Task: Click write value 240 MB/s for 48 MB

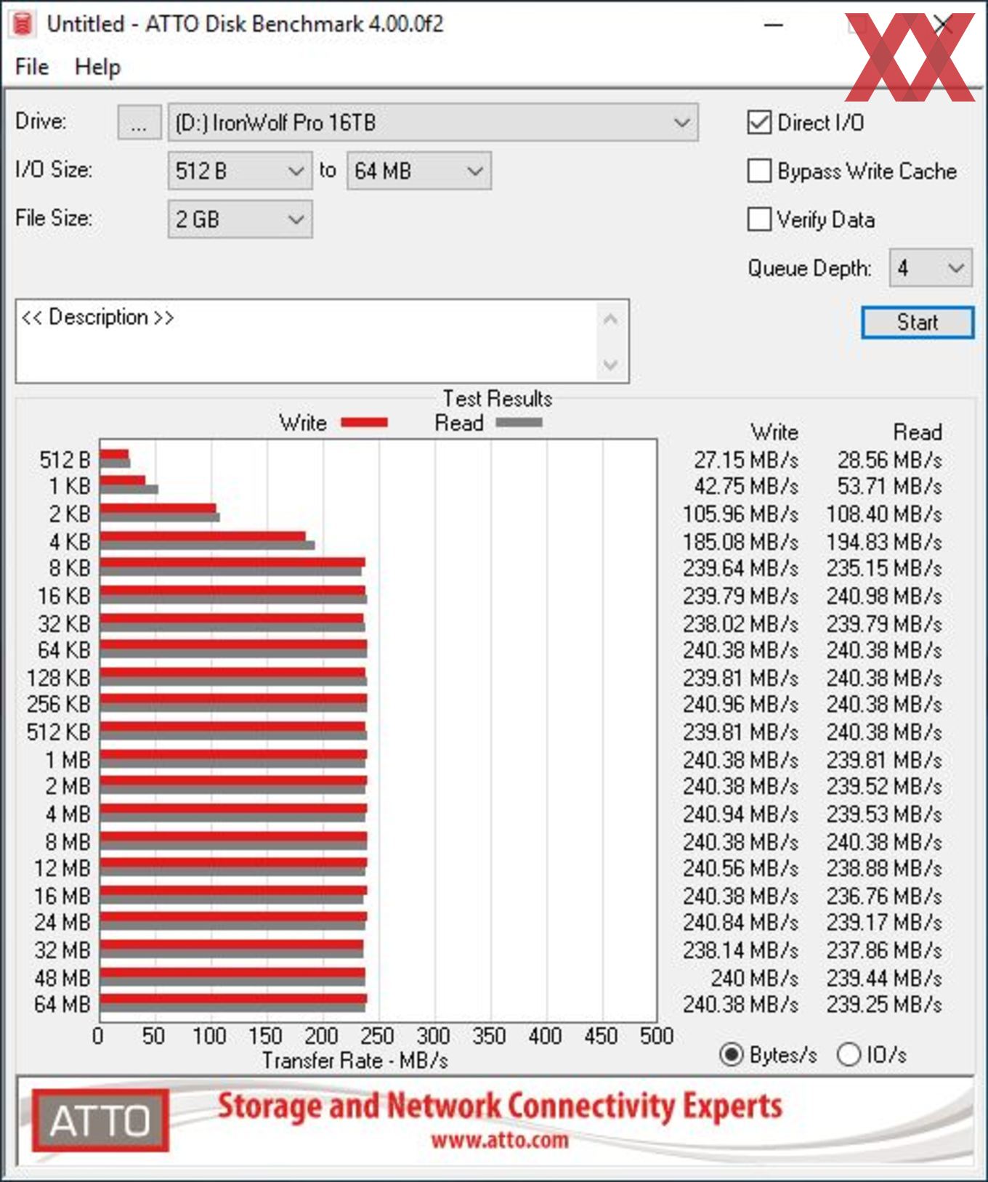Action: coord(755,978)
